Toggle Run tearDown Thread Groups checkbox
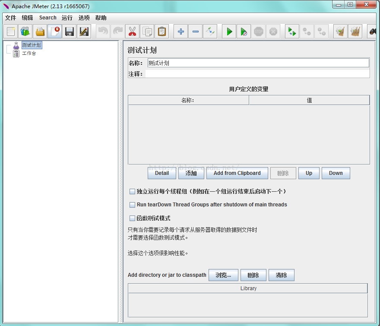 point(132,205)
